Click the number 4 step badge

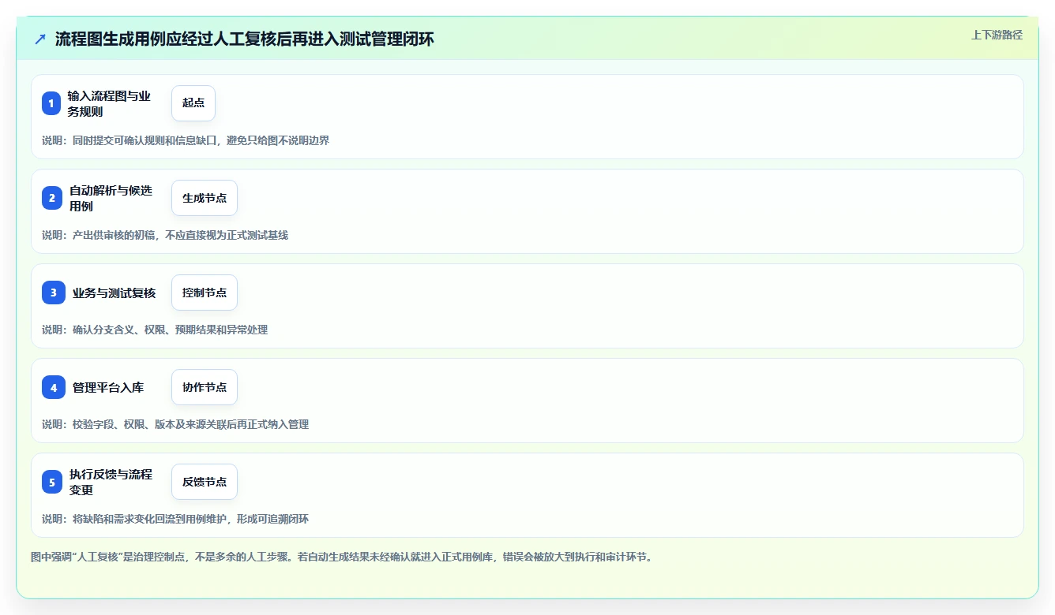(x=54, y=387)
